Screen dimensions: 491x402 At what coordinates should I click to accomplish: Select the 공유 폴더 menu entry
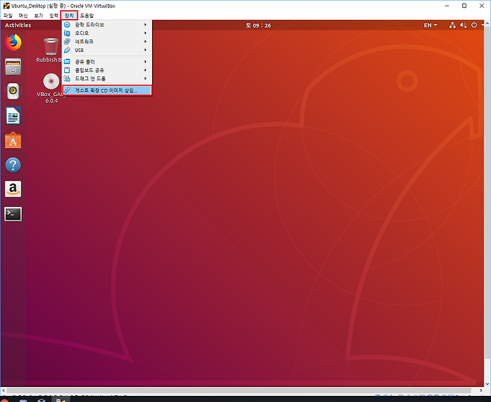click(x=107, y=61)
